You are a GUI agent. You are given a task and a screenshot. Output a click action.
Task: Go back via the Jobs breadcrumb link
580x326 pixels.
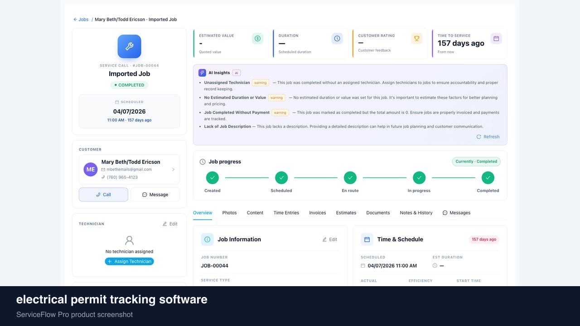pyautogui.click(x=81, y=19)
